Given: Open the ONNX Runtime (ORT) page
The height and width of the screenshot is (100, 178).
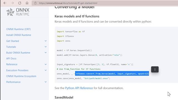Looking at the screenshot, I should [x=18, y=29].
